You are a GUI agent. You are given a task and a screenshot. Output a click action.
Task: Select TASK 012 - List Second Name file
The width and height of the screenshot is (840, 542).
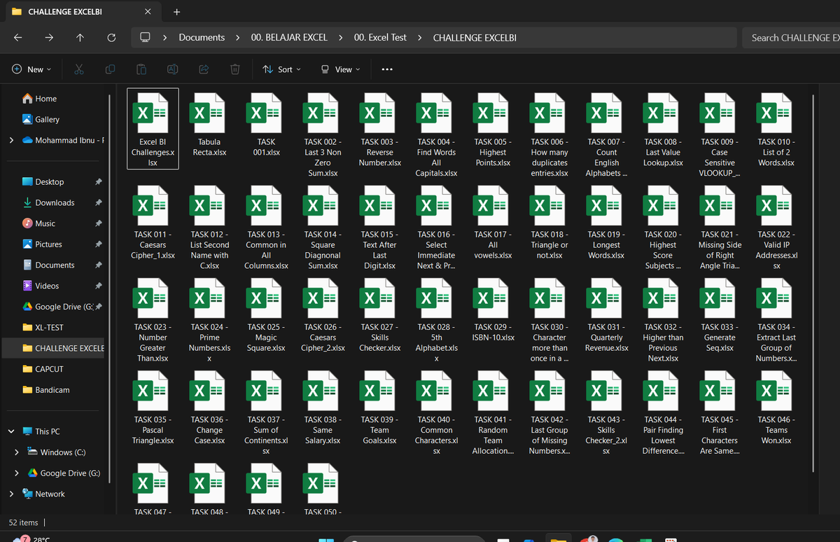pyautogui.click(x=209, y=228)
